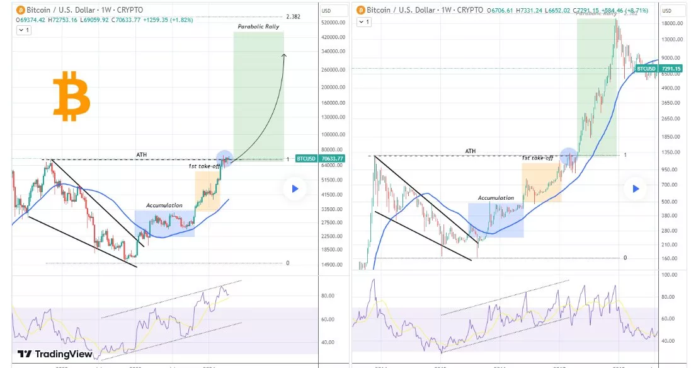The width and height of the screenshot is (691, 368).
Task: Click the Accumulation label on right chart
Action: coord(496,198)
